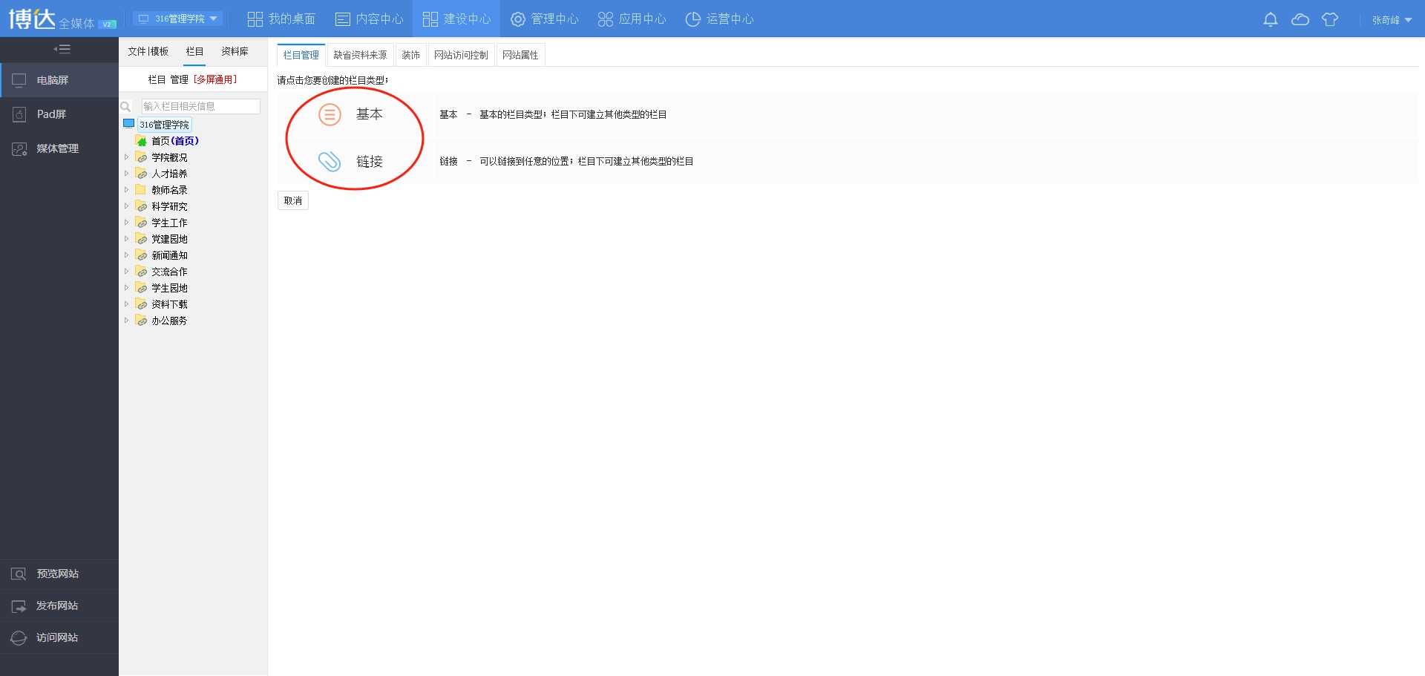Switch to the 网站属性 tab

pyautogui.click(x=520, y=55)
